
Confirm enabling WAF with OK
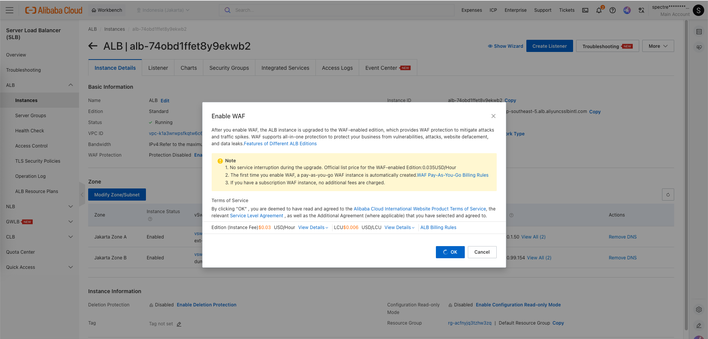click(450, 252)
